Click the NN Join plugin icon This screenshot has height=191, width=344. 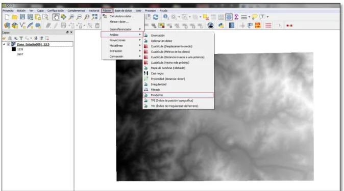pyautogui.click(x=258, y=25)
